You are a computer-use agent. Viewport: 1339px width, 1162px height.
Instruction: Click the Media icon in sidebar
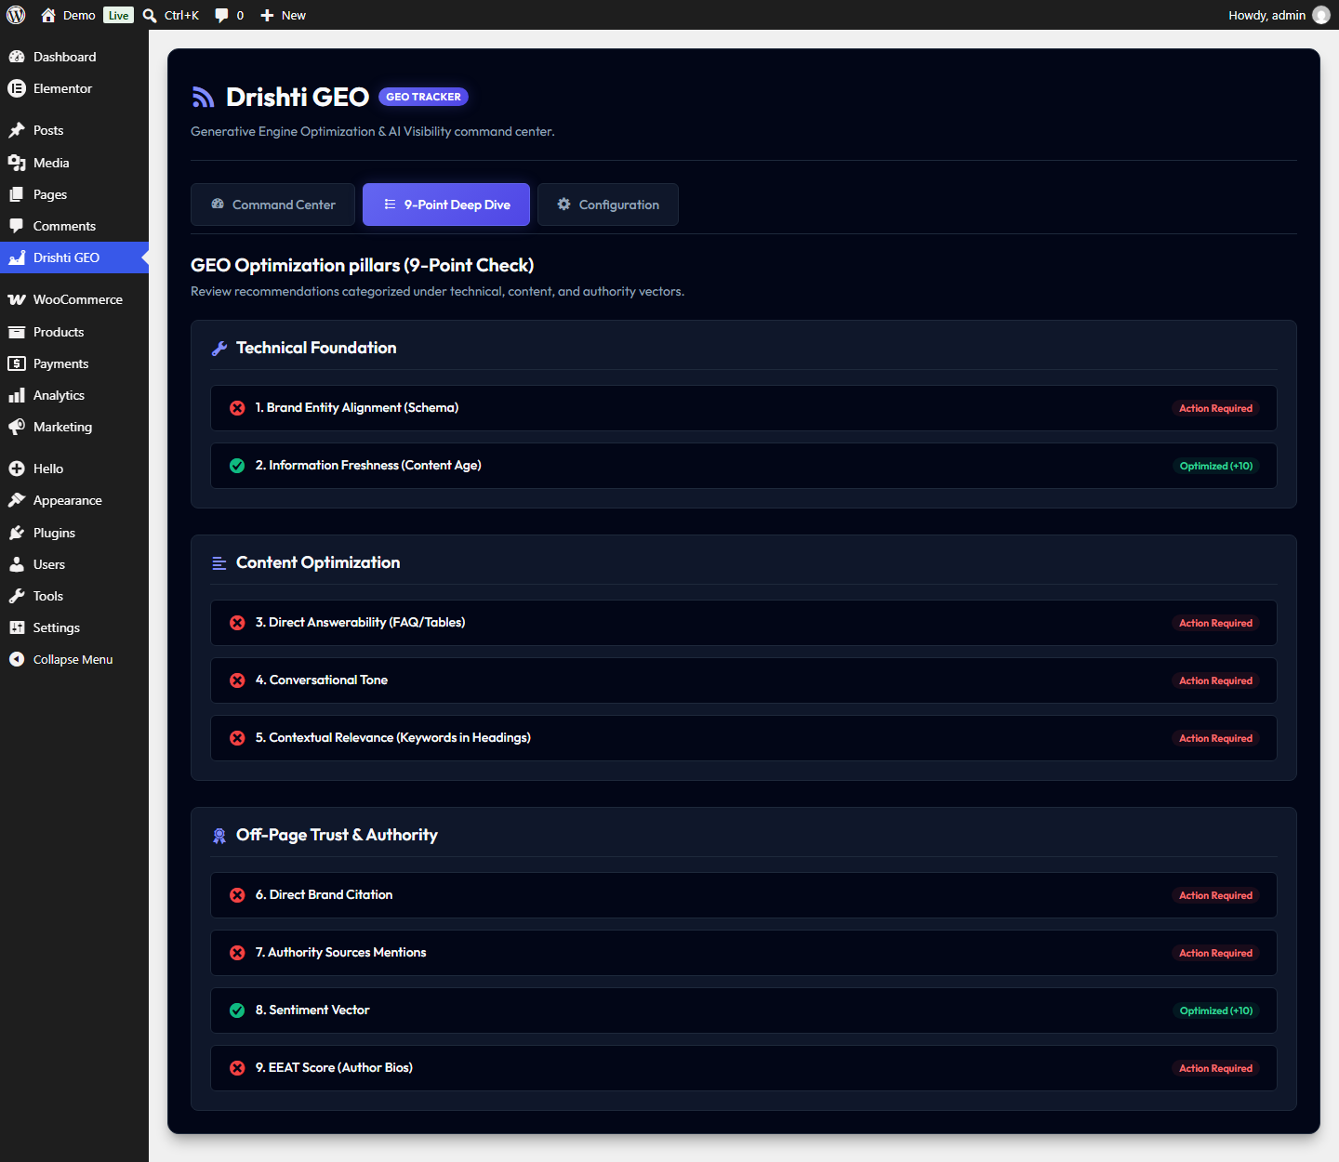pyautogui.click(x=17, y=163)
